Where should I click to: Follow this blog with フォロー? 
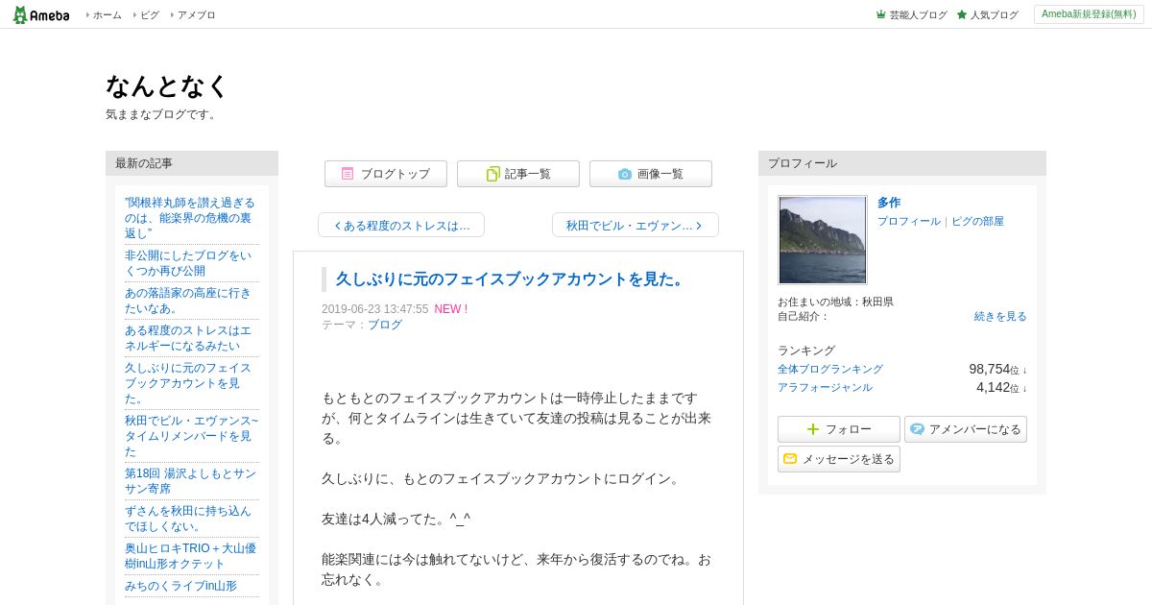coord(839,429)
